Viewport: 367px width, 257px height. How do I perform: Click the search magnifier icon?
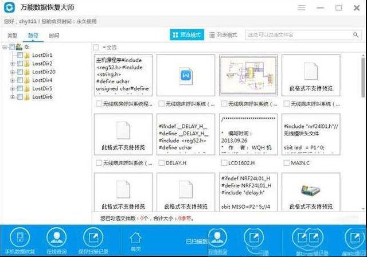point(356,35)
